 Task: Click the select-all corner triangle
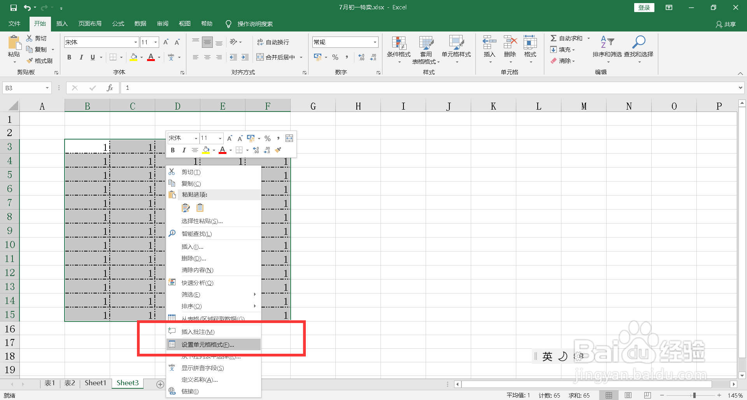click(x=13, y=106)
